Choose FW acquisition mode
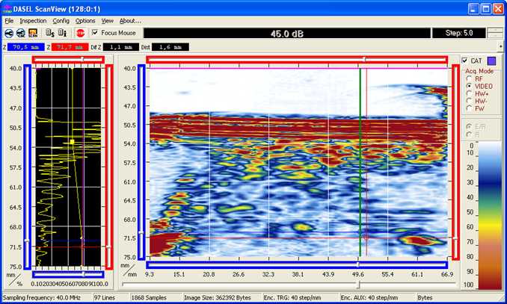Screen dimensions: 507x304 (469, 110)
